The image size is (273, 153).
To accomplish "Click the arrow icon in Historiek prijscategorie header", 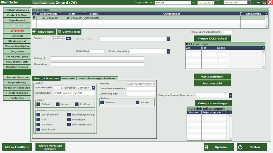I will pos(230,112).
